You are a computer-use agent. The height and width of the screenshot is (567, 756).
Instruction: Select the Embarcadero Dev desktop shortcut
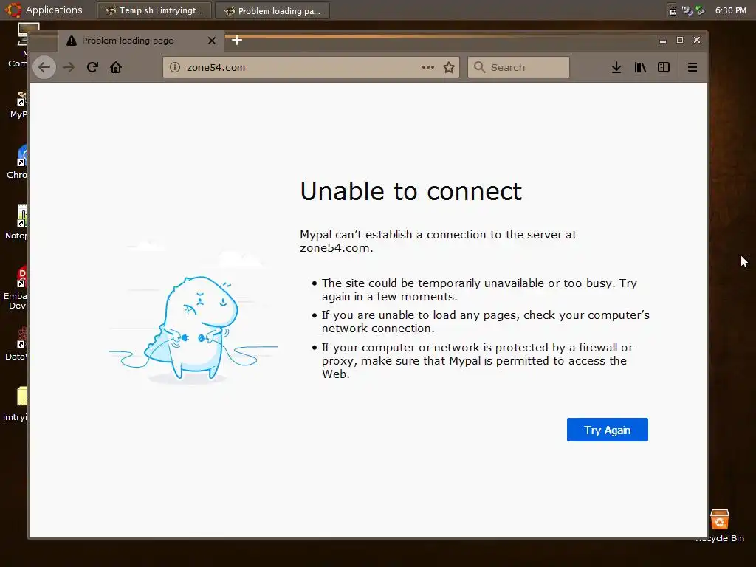16,289
